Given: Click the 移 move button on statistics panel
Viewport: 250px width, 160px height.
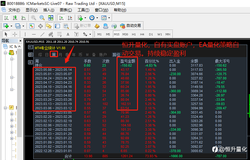Looking at the screenshot, I should tap(30, 55).
